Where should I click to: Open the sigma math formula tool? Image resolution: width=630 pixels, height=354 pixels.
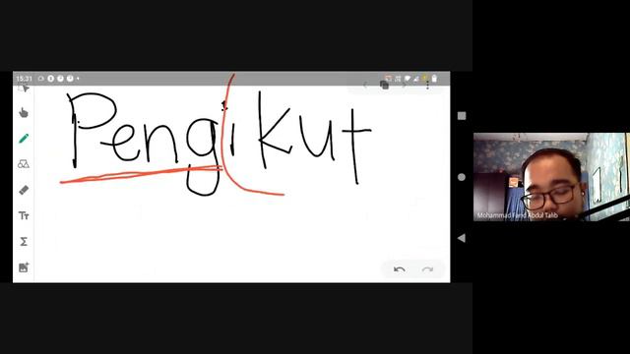tap(24, 242)
